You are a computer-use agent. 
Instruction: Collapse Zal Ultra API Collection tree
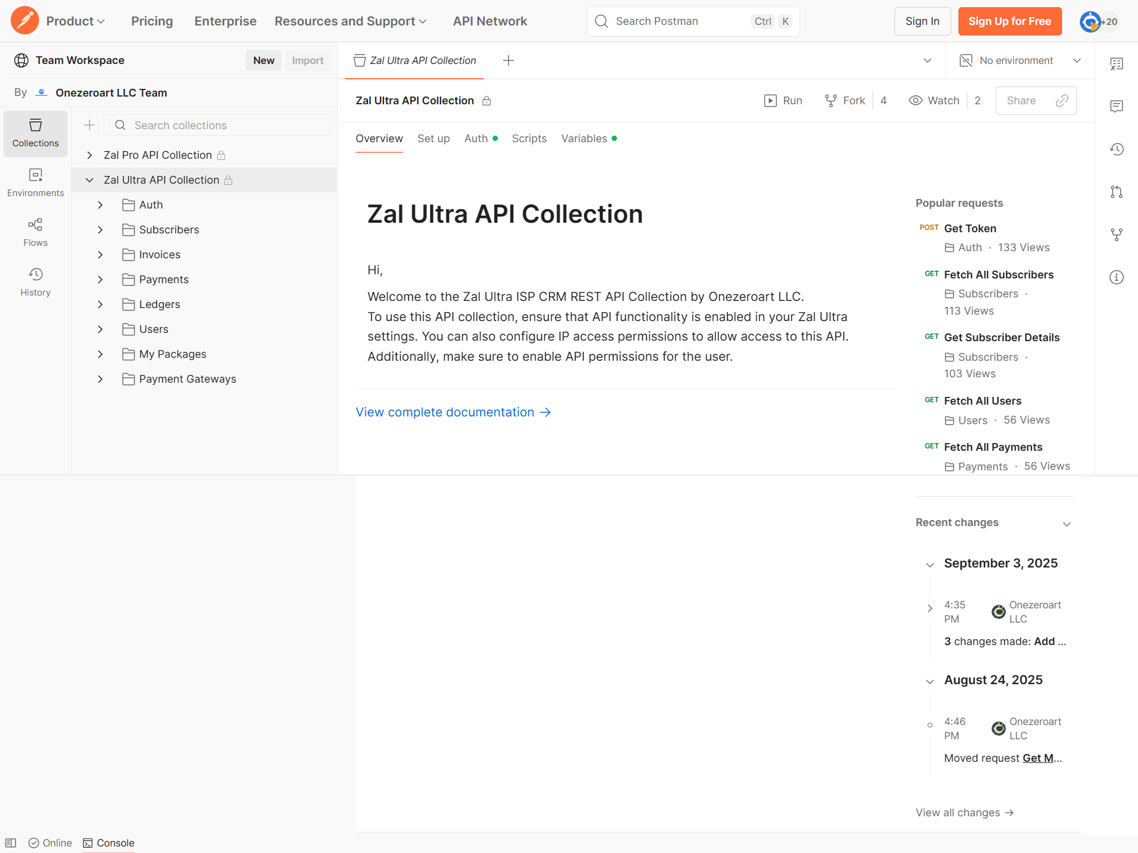pyautogui.click(x=89, y=180)
